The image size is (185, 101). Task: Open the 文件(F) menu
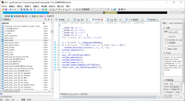click(x=4, y=6)
